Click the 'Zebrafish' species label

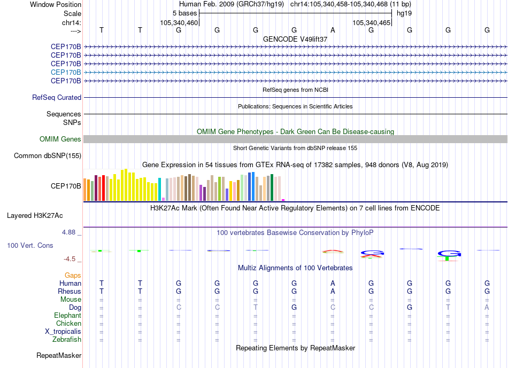coord(67,340)
